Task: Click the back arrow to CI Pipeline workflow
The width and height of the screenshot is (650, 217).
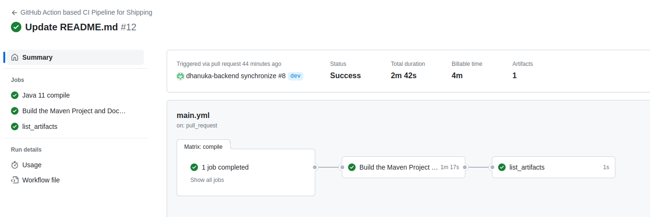Action: point(14,13)
